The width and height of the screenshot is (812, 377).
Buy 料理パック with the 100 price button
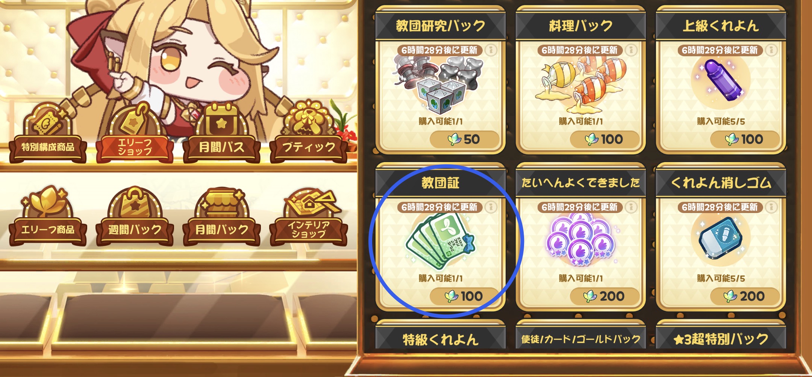(605, 140)
